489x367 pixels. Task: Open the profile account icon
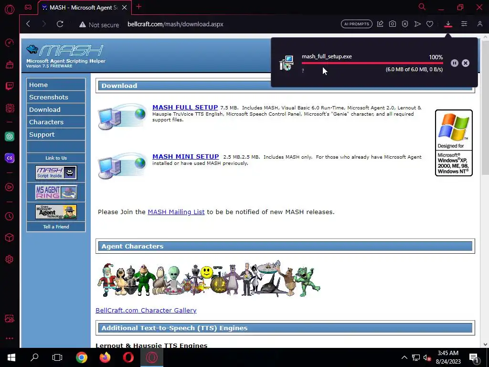[x=479, y=24]
